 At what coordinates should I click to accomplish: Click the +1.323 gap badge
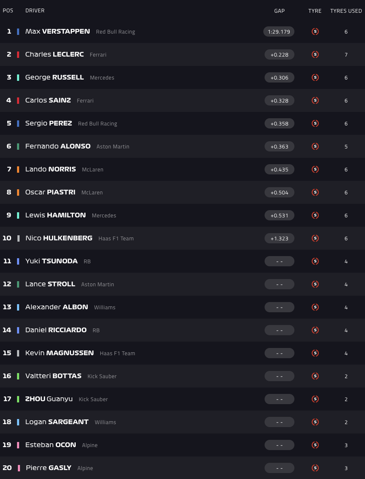coord(279,238)
